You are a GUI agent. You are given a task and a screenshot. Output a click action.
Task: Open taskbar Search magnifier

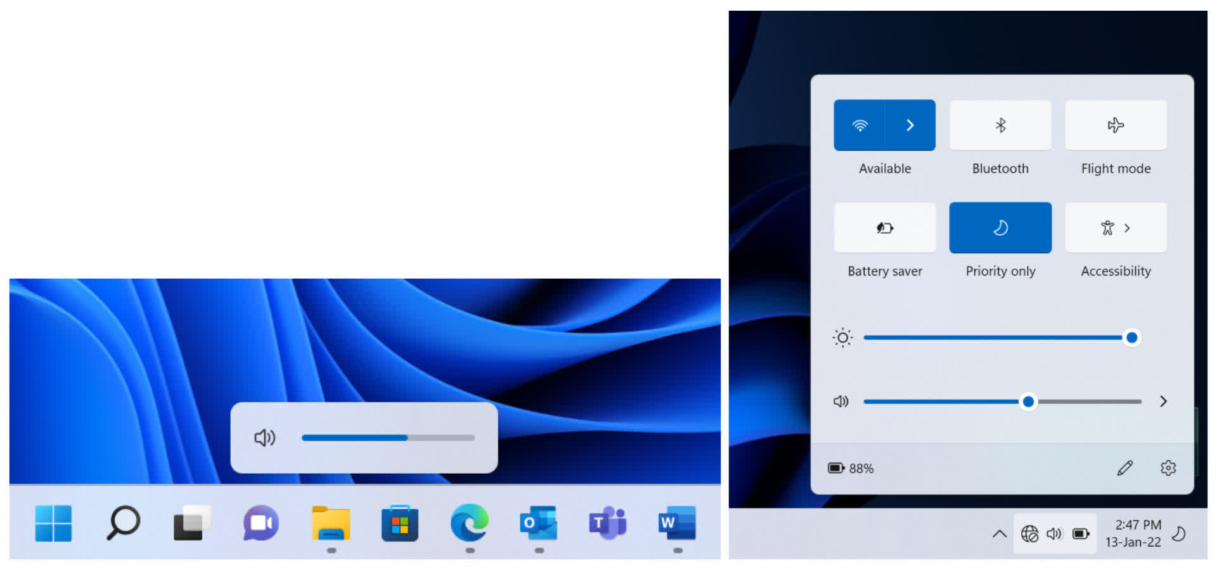coord(123,523)
